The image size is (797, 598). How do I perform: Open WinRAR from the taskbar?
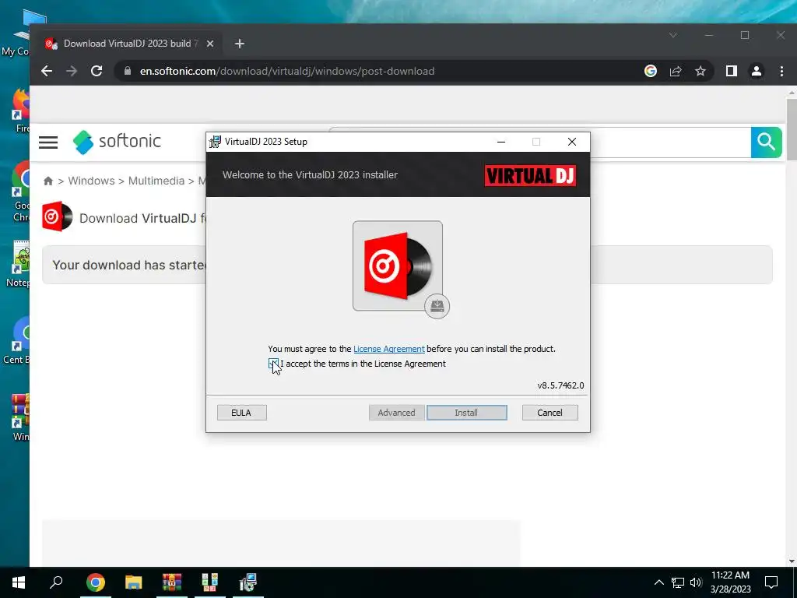point(172,582)
